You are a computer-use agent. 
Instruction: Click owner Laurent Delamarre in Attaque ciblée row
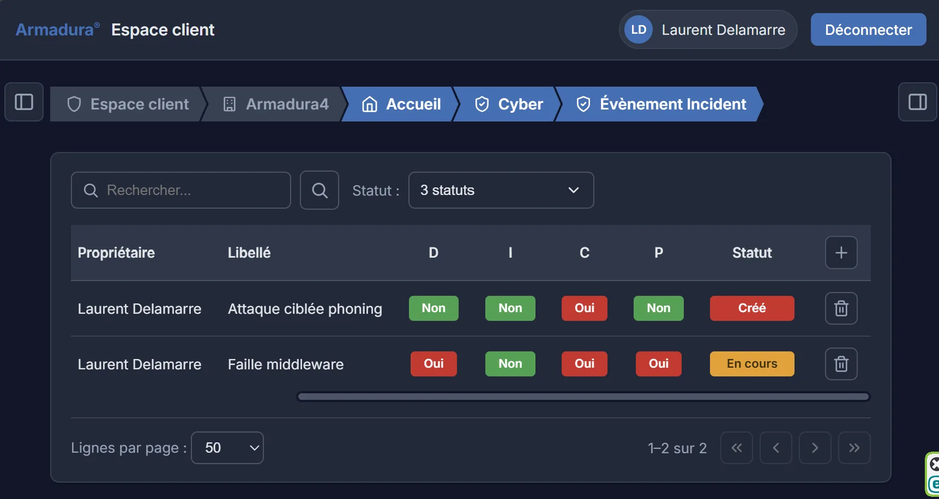[140, 309]
